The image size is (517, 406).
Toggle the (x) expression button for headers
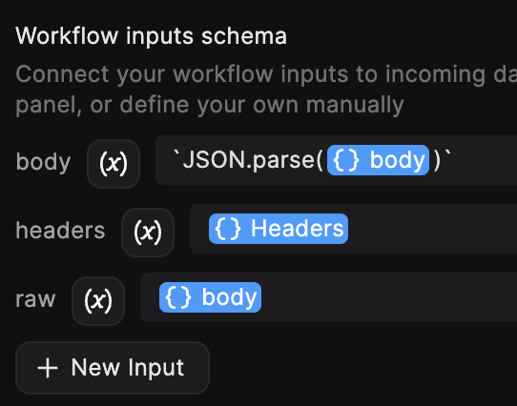tap(148, 232)
